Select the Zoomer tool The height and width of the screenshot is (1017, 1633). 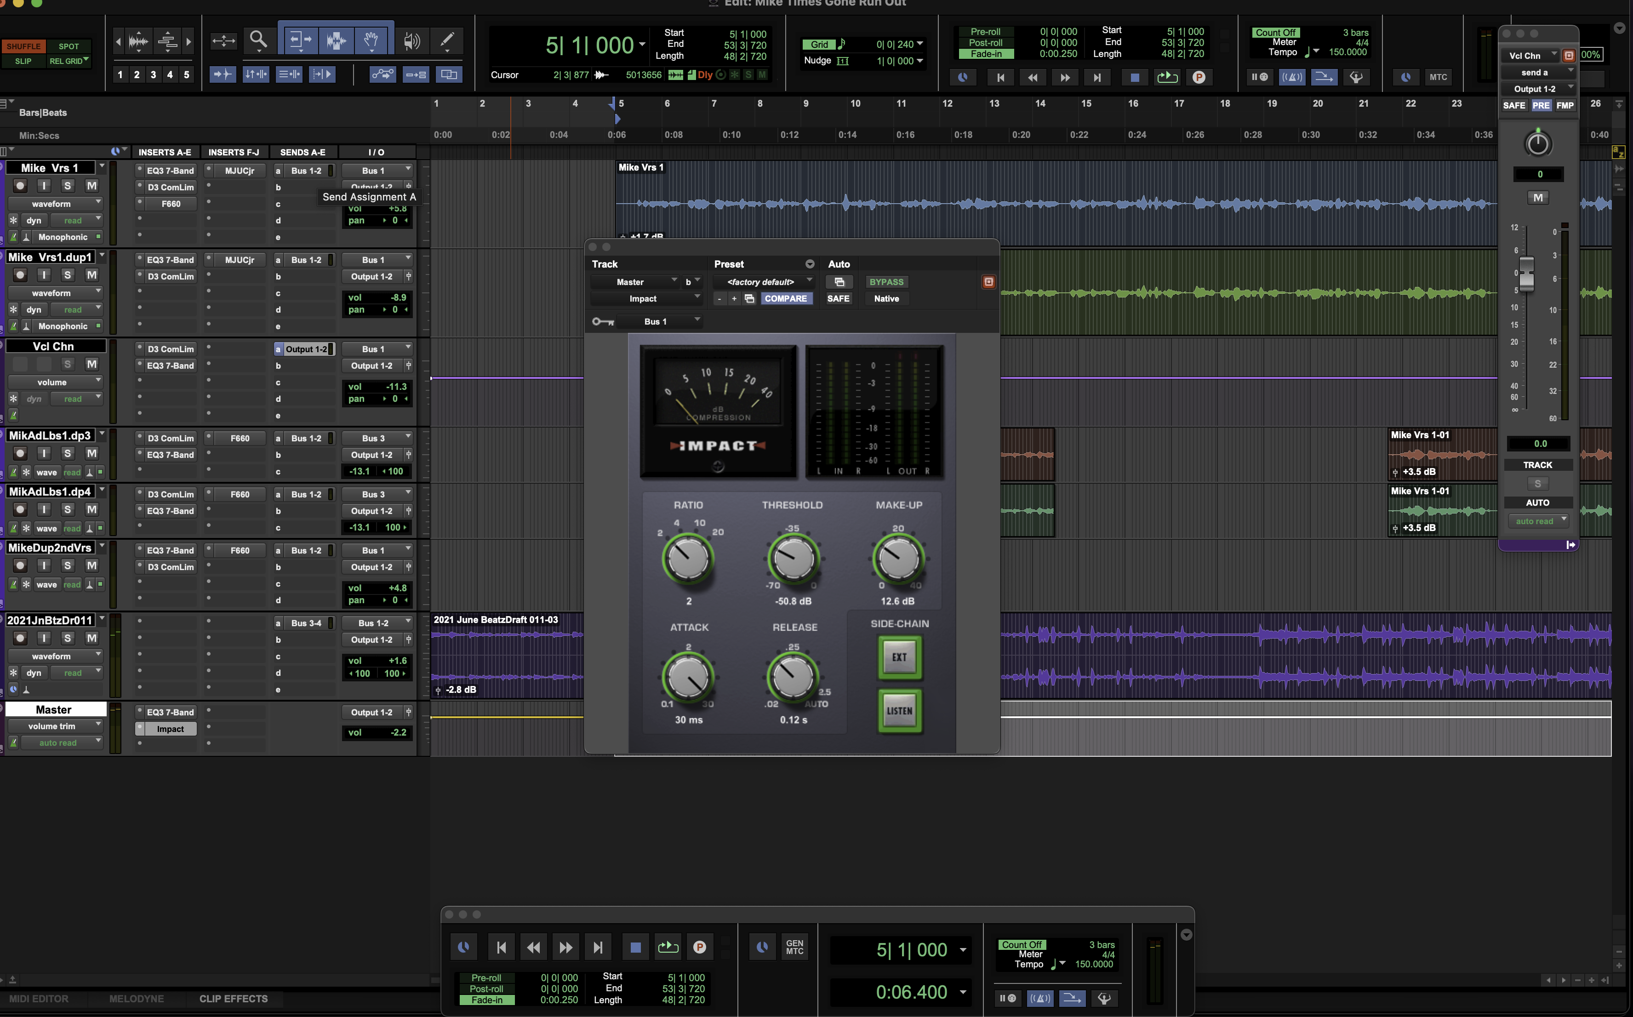[x=259, y=40]
